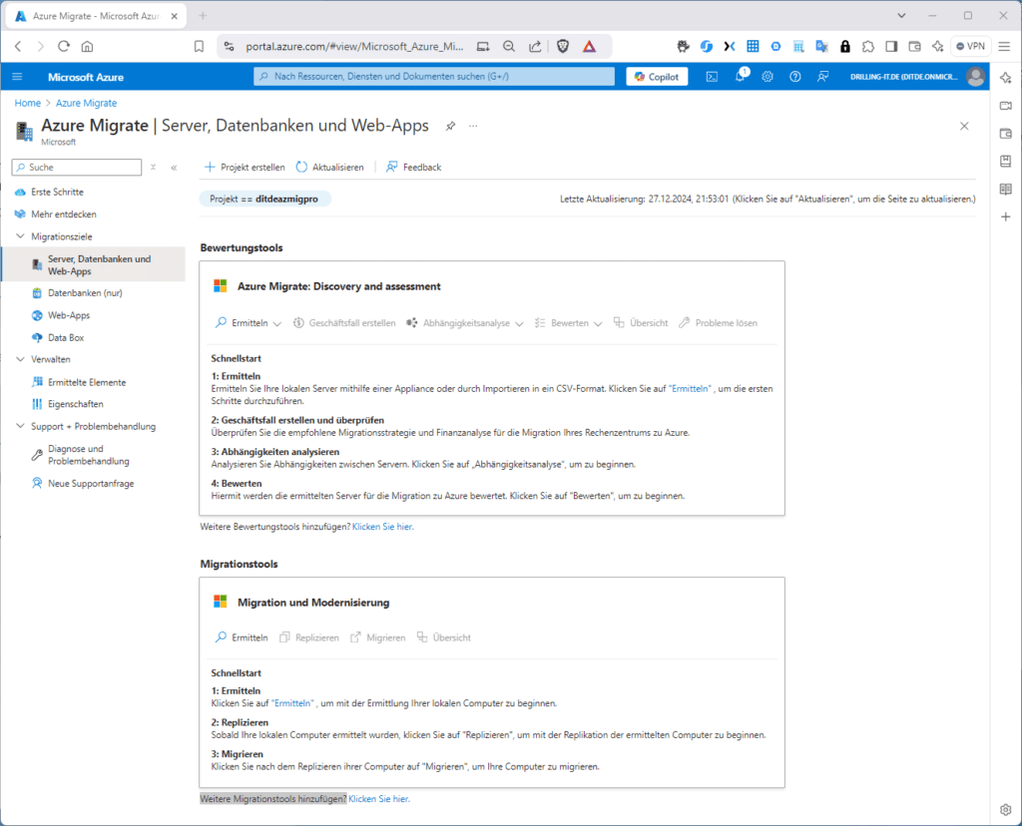Open the feedback icon in Azure header
This screenshot has width=1022, height=826.
tap(823, 77)
